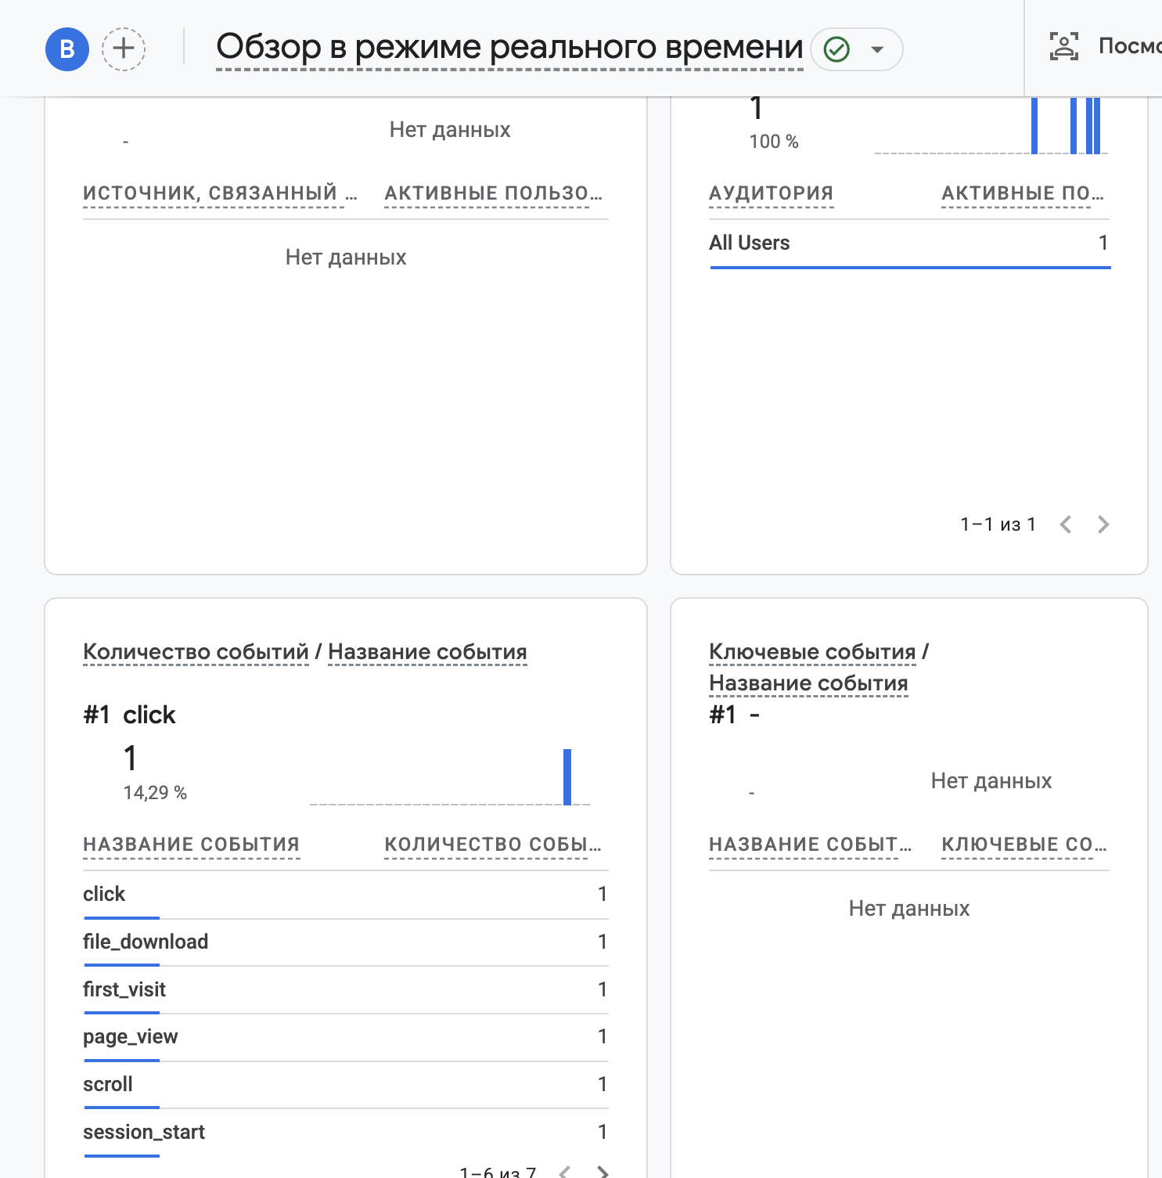1162x1178 pixels.
Task: Click "ИСТОЧНИК, СВЯЗАННЫЙ" column header
Action: click(220, 193)
